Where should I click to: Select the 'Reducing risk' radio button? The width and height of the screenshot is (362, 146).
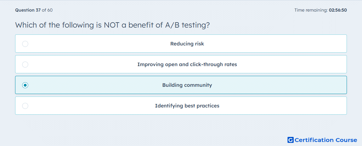(x=25, y=44)
